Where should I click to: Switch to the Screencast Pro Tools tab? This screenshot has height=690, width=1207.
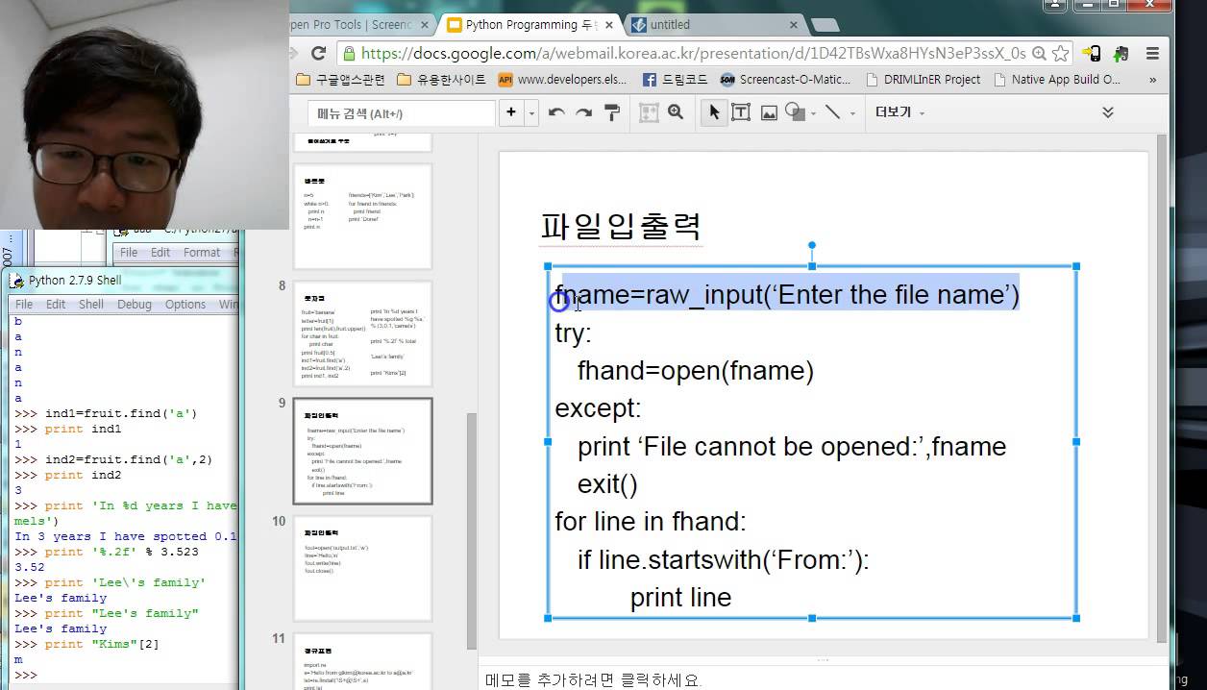(353, 25)
